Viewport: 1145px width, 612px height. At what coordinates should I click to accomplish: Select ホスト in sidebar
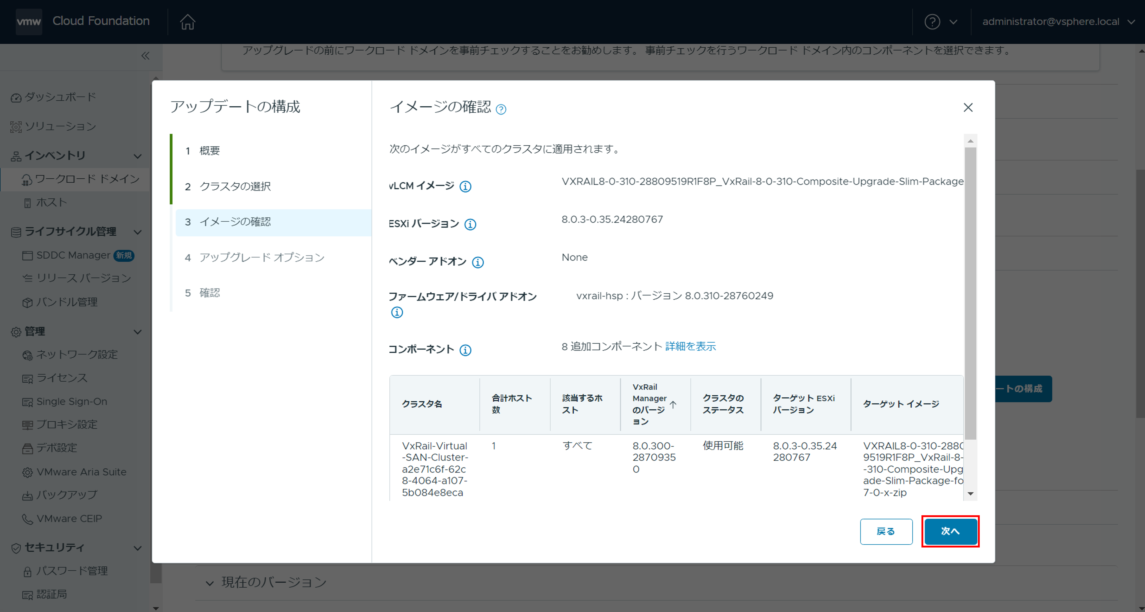coord(52,203)
